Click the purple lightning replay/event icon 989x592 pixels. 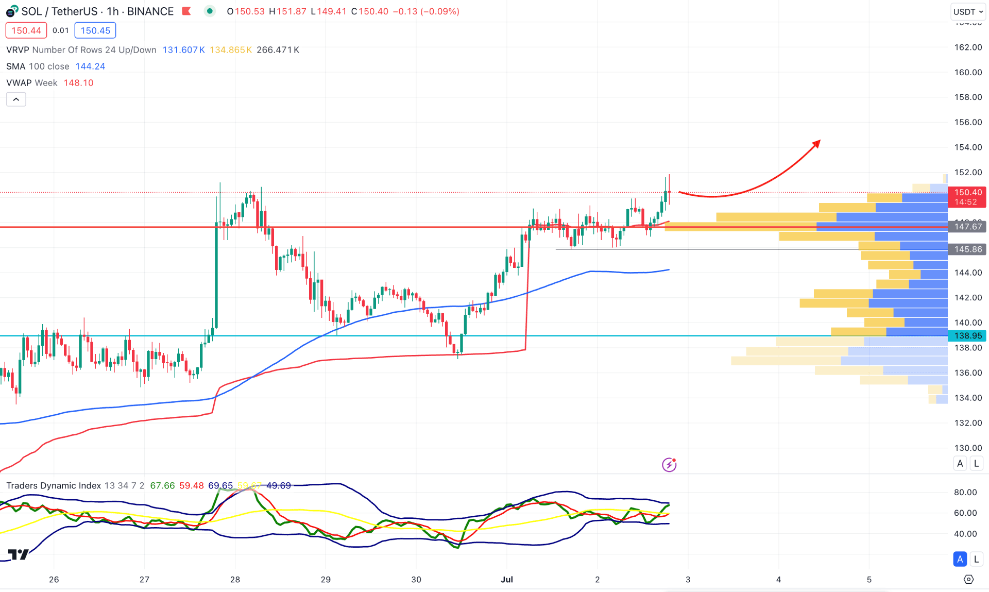click(669, 465)
